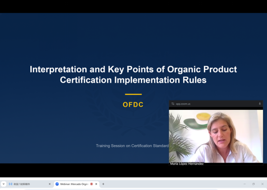Screen dimensions: 267x190
Task: Select the Webinar: Mercado Orgánico tab
Action: [77, 184]
